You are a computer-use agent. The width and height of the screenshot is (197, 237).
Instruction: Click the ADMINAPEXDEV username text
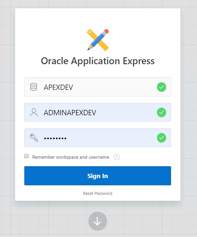tap(70, 113)
